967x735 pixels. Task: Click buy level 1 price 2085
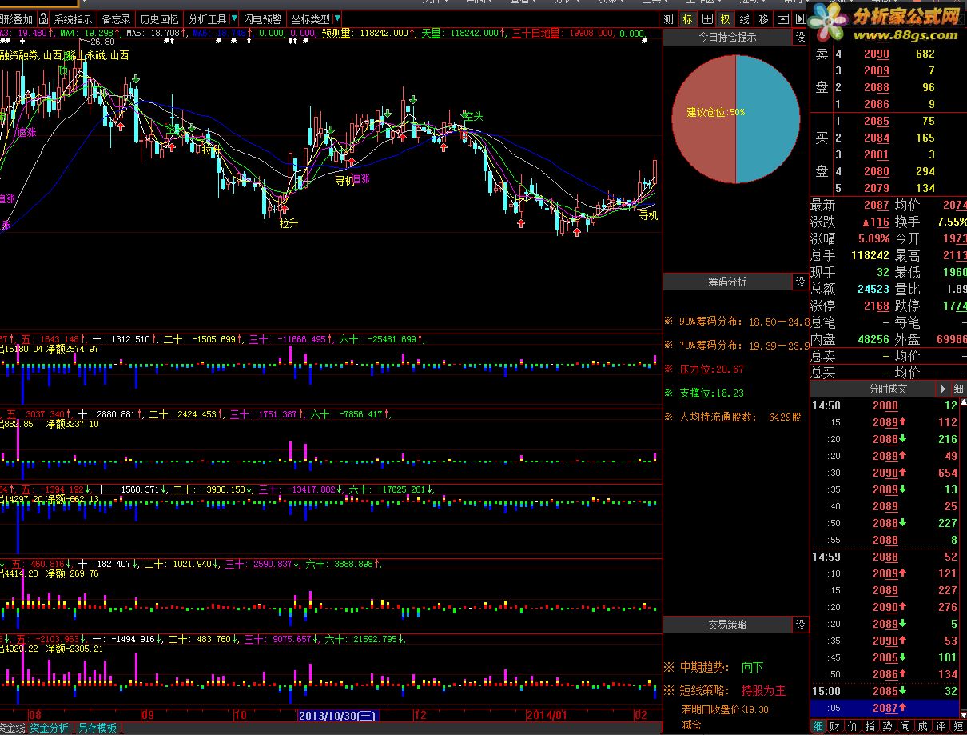point(876,121)
